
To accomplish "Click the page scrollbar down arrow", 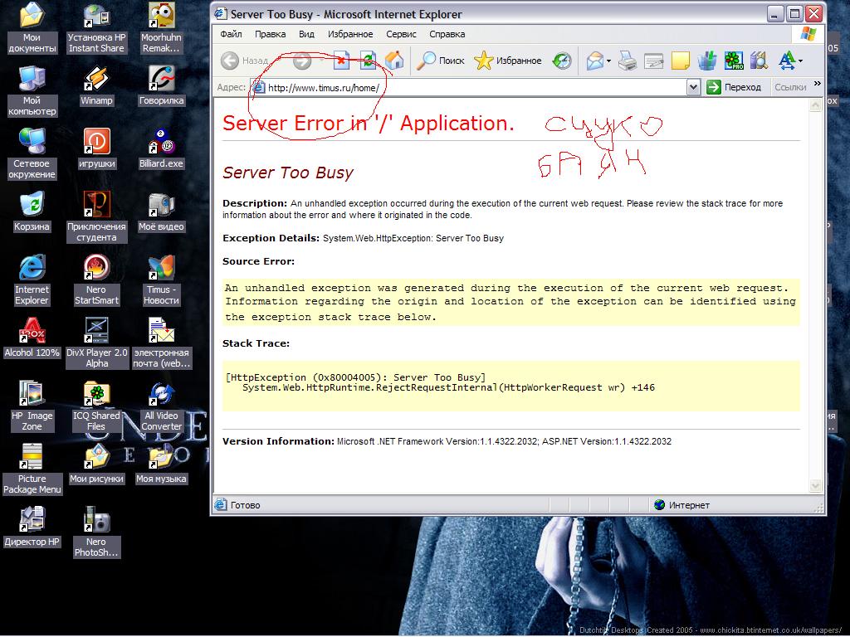I will point(815,485).
